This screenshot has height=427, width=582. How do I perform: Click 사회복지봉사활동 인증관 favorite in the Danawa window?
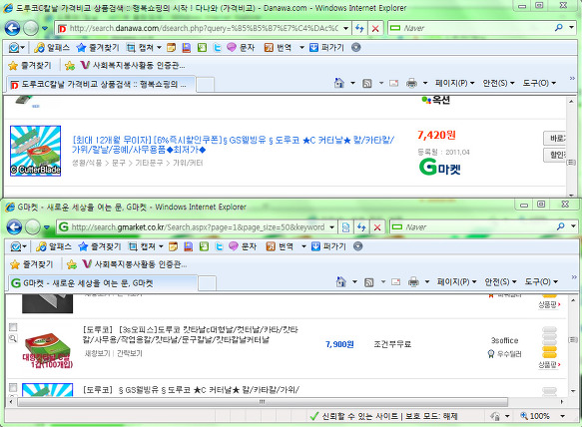(x=133, y=65)
